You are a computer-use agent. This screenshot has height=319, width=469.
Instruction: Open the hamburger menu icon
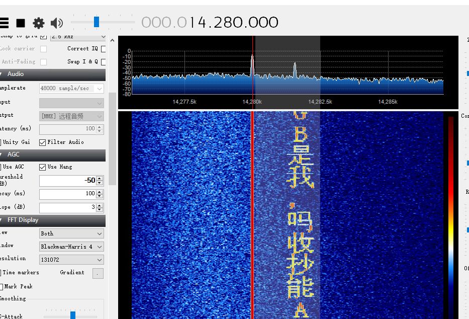(x=4, y=23)
